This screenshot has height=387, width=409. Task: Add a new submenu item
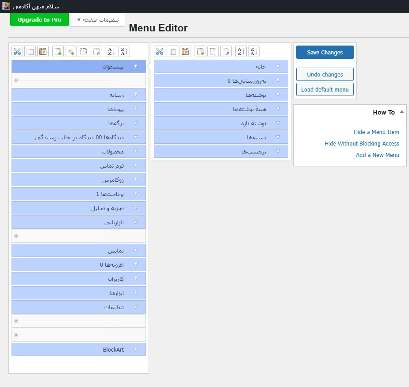point(200,51)
